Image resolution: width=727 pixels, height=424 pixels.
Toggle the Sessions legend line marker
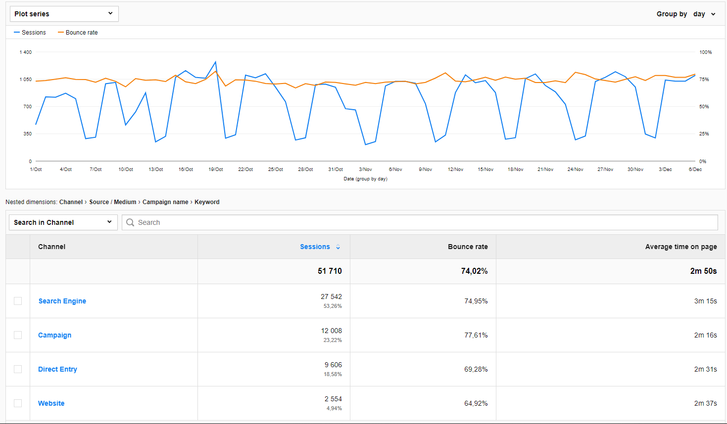point(17,33)
